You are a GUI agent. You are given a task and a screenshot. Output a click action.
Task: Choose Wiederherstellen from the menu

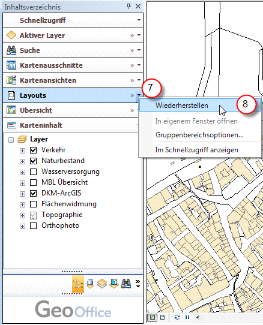click(x=200, y=105)
